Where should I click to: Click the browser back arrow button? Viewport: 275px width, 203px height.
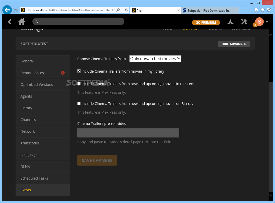coord(7,10)
